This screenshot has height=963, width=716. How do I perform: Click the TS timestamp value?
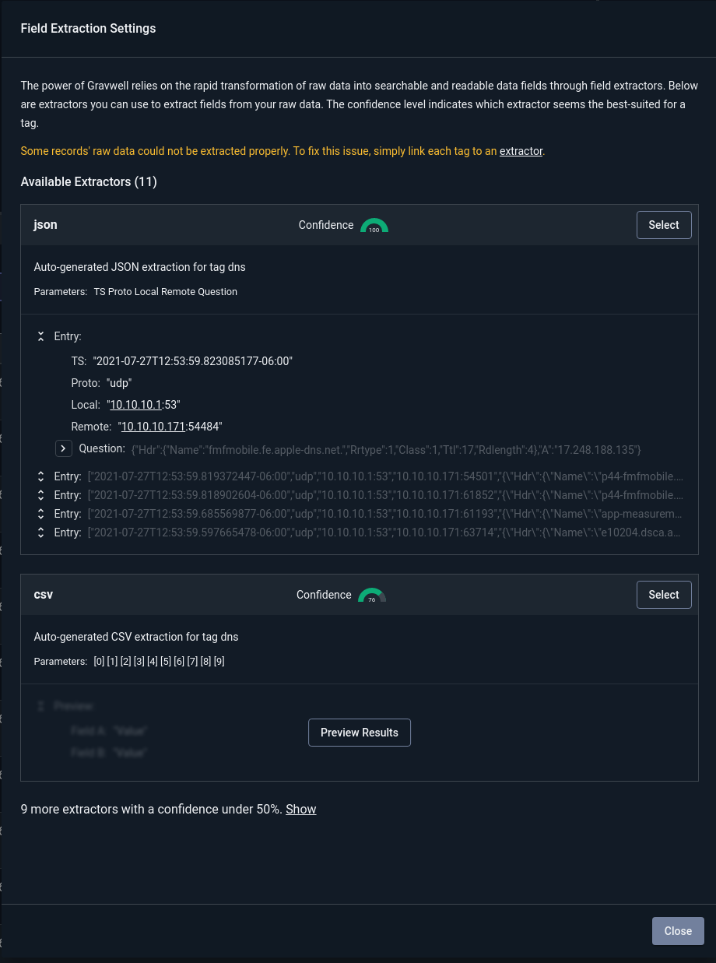click(192, 361)
